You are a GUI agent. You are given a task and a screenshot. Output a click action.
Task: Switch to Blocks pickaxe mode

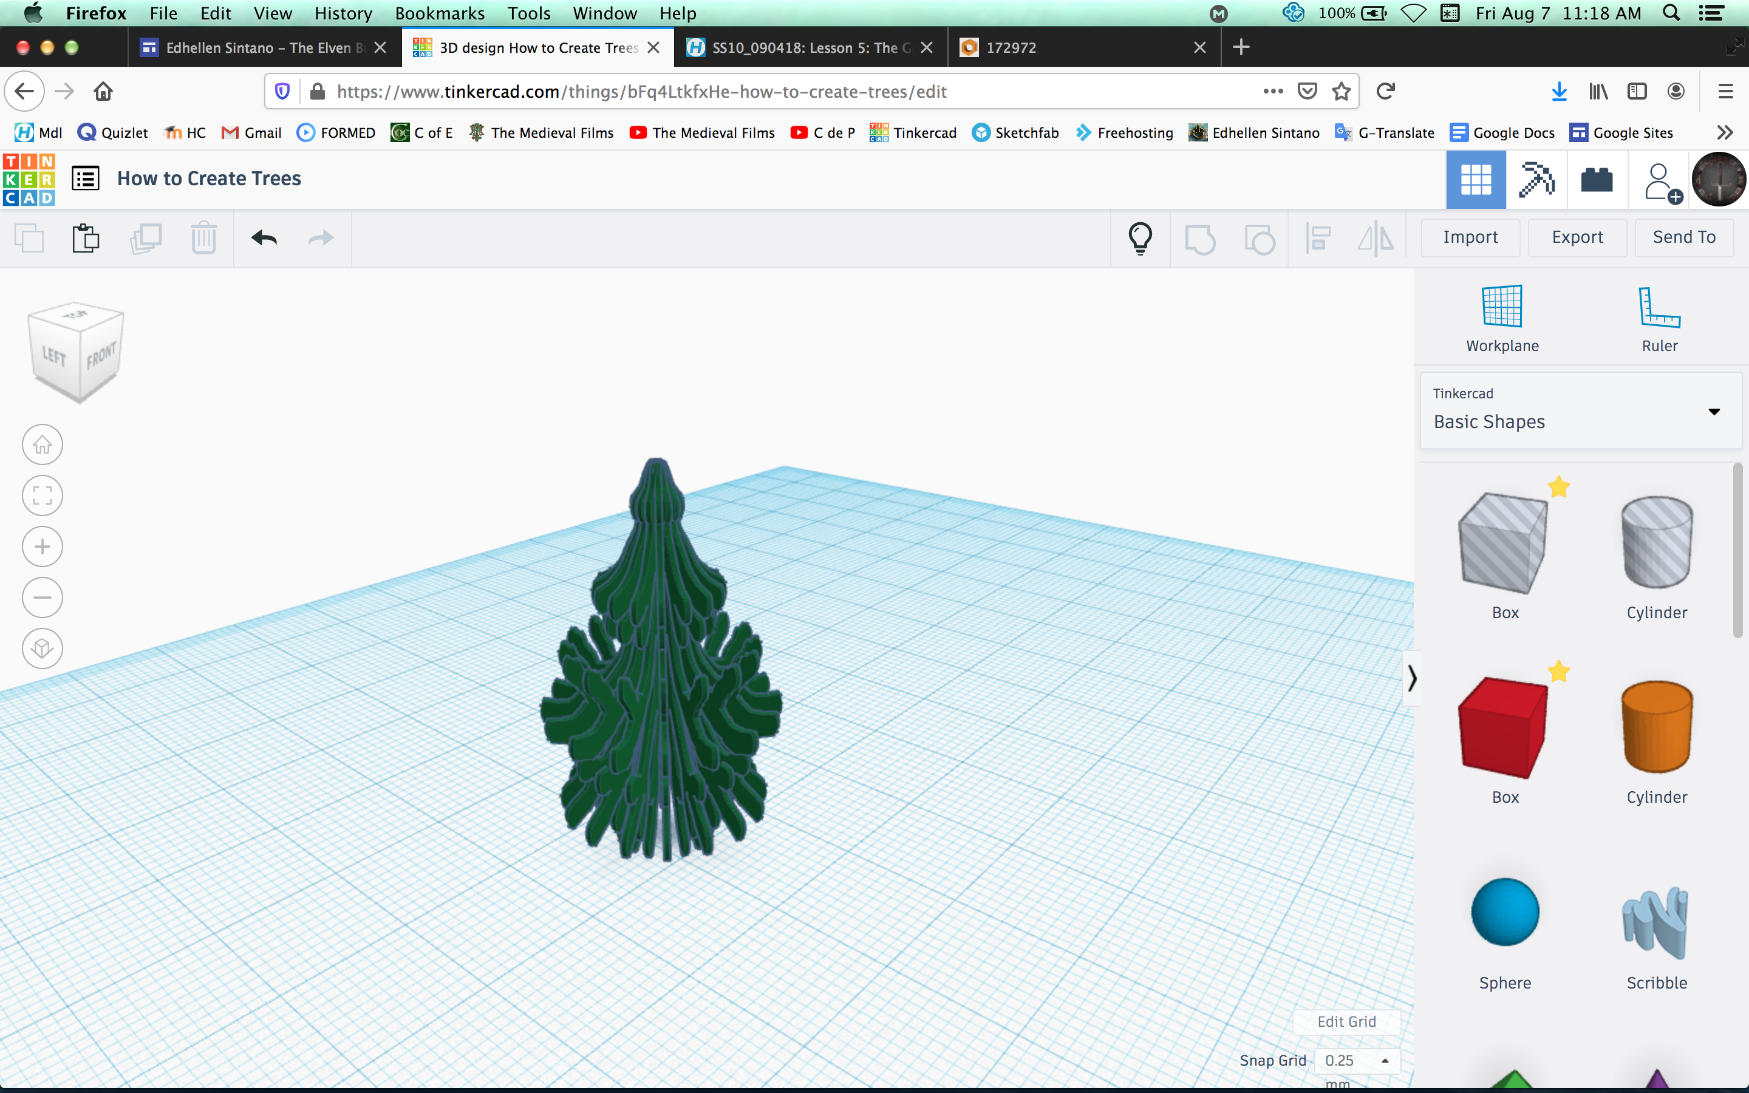pyautogui.click(x=1536, y=180)
